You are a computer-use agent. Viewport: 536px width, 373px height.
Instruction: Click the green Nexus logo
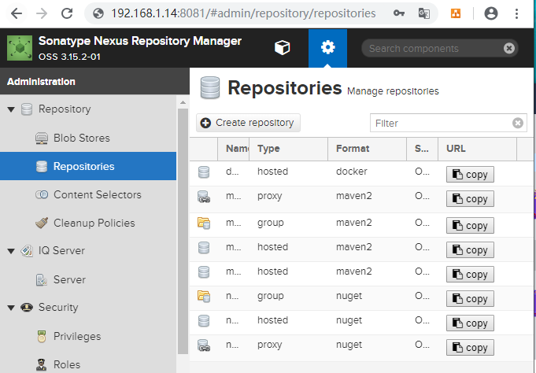click(x=20, y=48)
